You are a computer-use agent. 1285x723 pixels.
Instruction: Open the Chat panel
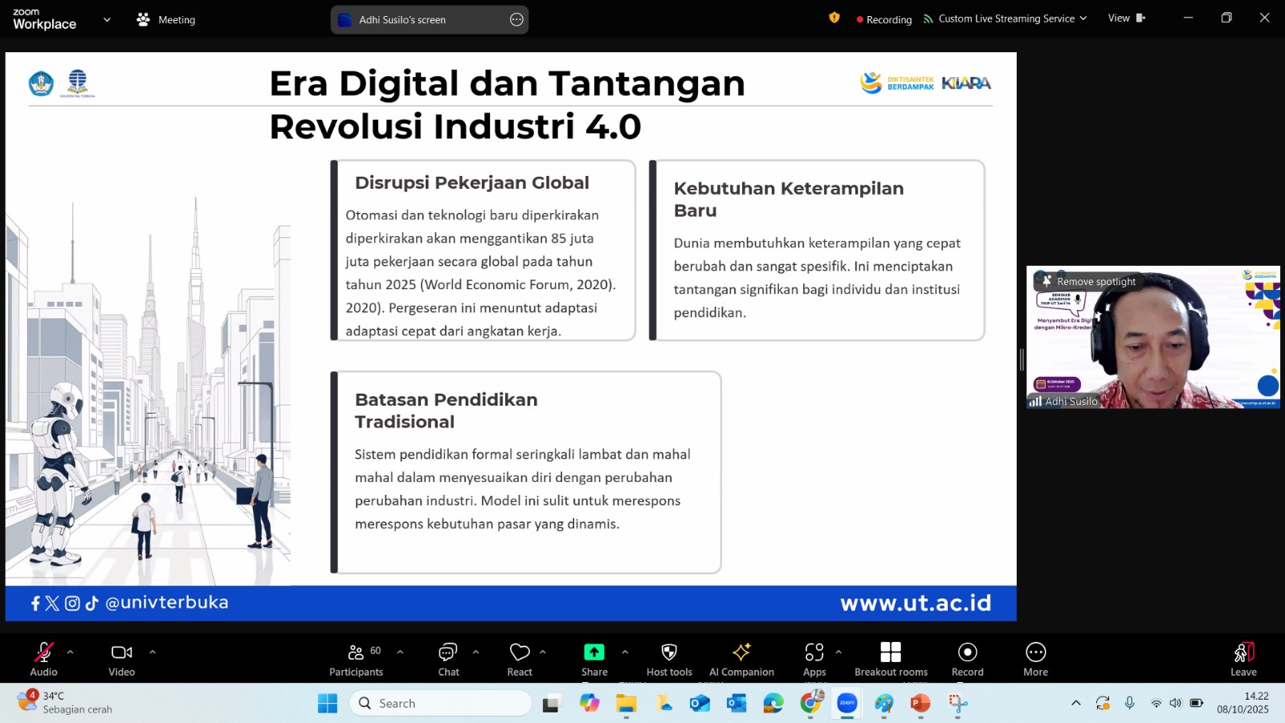click(448, 652)
